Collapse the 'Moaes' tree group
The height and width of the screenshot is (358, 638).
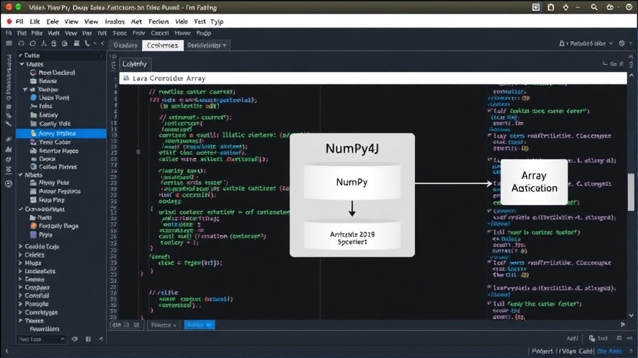22,64
